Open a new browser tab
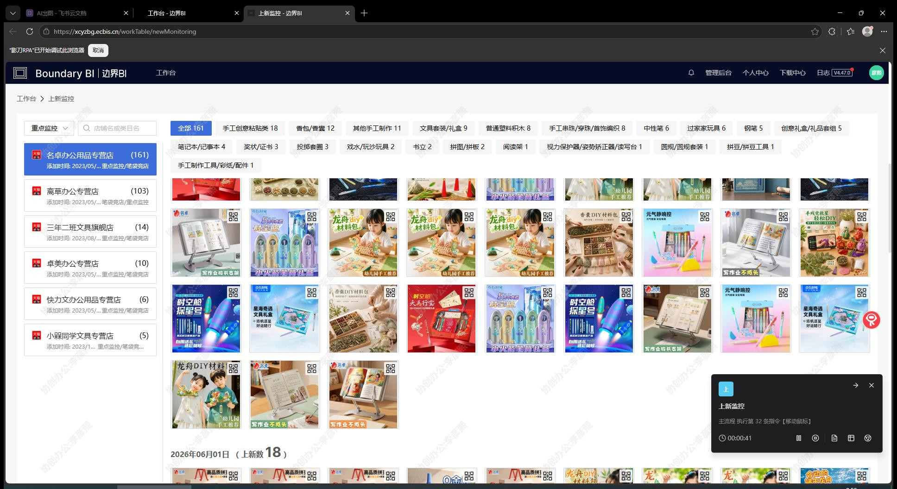897x489 pixels. pos(364,13)
